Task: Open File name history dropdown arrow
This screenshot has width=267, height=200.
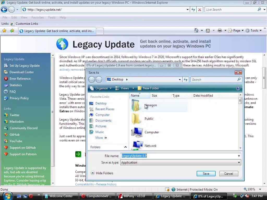Action: 239,156
